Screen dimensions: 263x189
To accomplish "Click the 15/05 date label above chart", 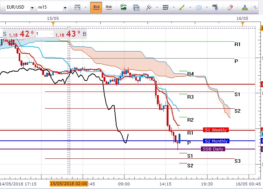I will [53, 18].
